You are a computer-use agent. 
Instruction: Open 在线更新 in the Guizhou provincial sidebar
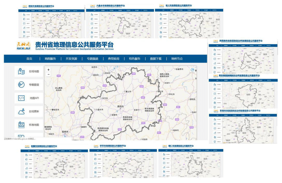(x=29, y=111)
